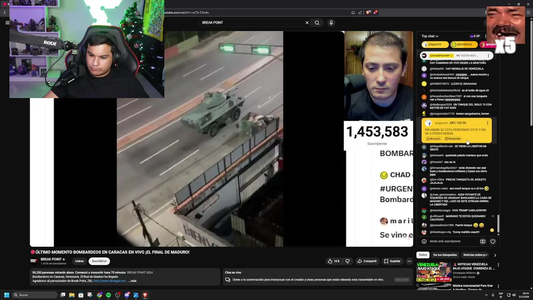This screenshot has width=533, height=300.
Task: Open Microsoft Store from taskbar
Action: click(x=81, y=295)
